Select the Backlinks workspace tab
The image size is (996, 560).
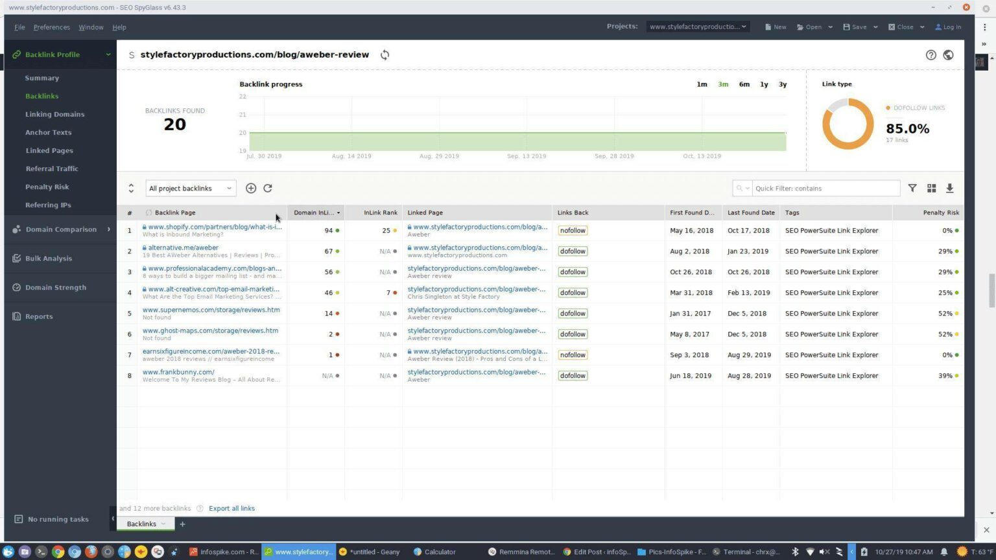tap(141, 524)
